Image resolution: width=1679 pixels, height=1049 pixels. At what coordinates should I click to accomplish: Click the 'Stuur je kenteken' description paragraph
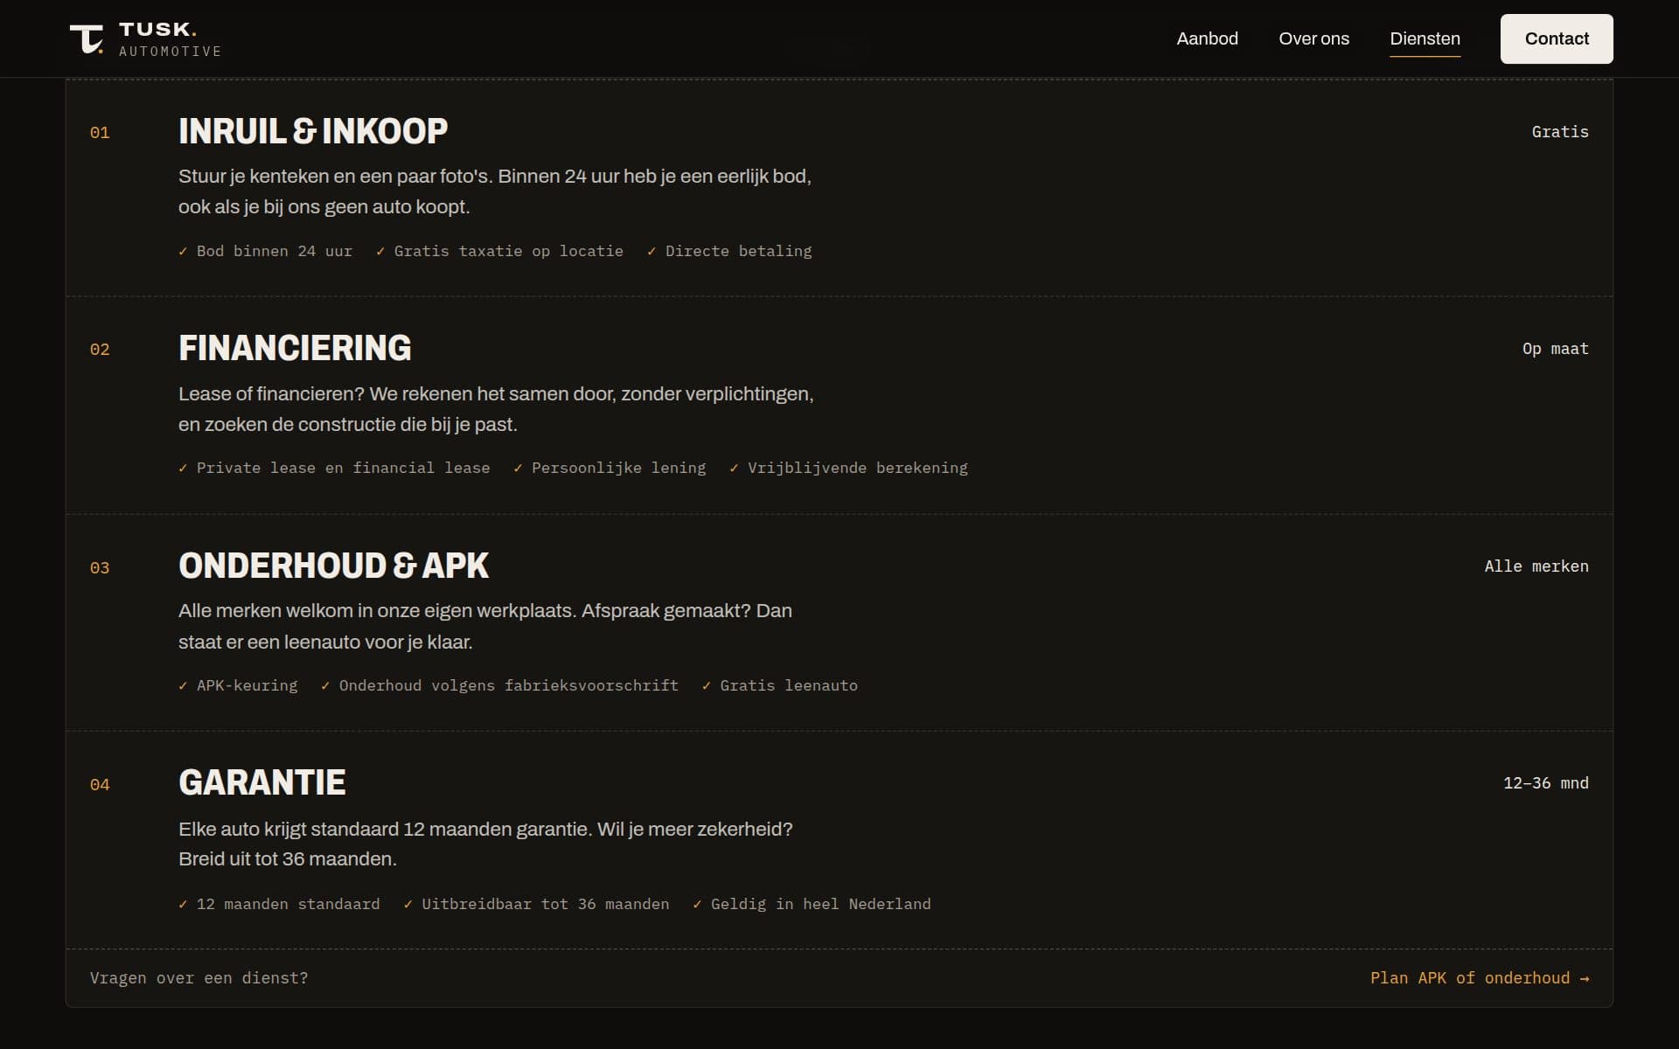click(495, 191)
